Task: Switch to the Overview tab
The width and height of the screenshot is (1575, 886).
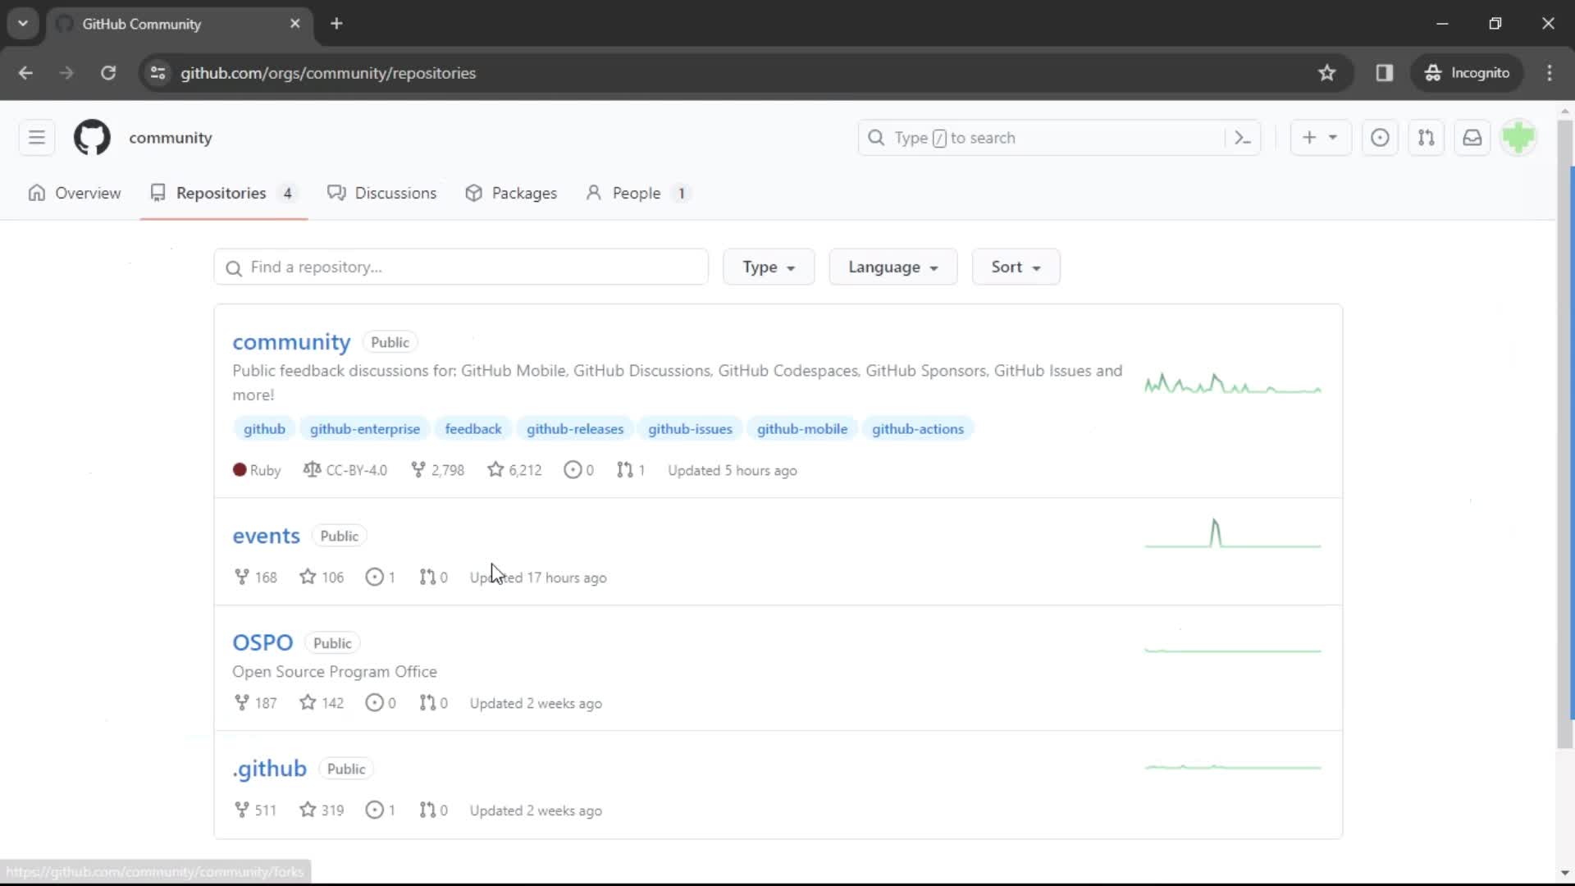Action: (x=75, y=194)
